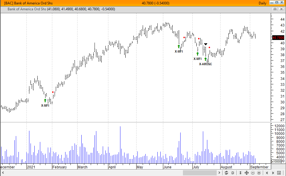
Task: Click the May label on the date axis
Action: (x=140, y=167)
